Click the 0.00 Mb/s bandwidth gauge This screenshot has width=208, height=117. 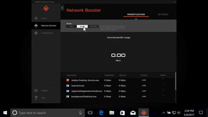(118, 56)
